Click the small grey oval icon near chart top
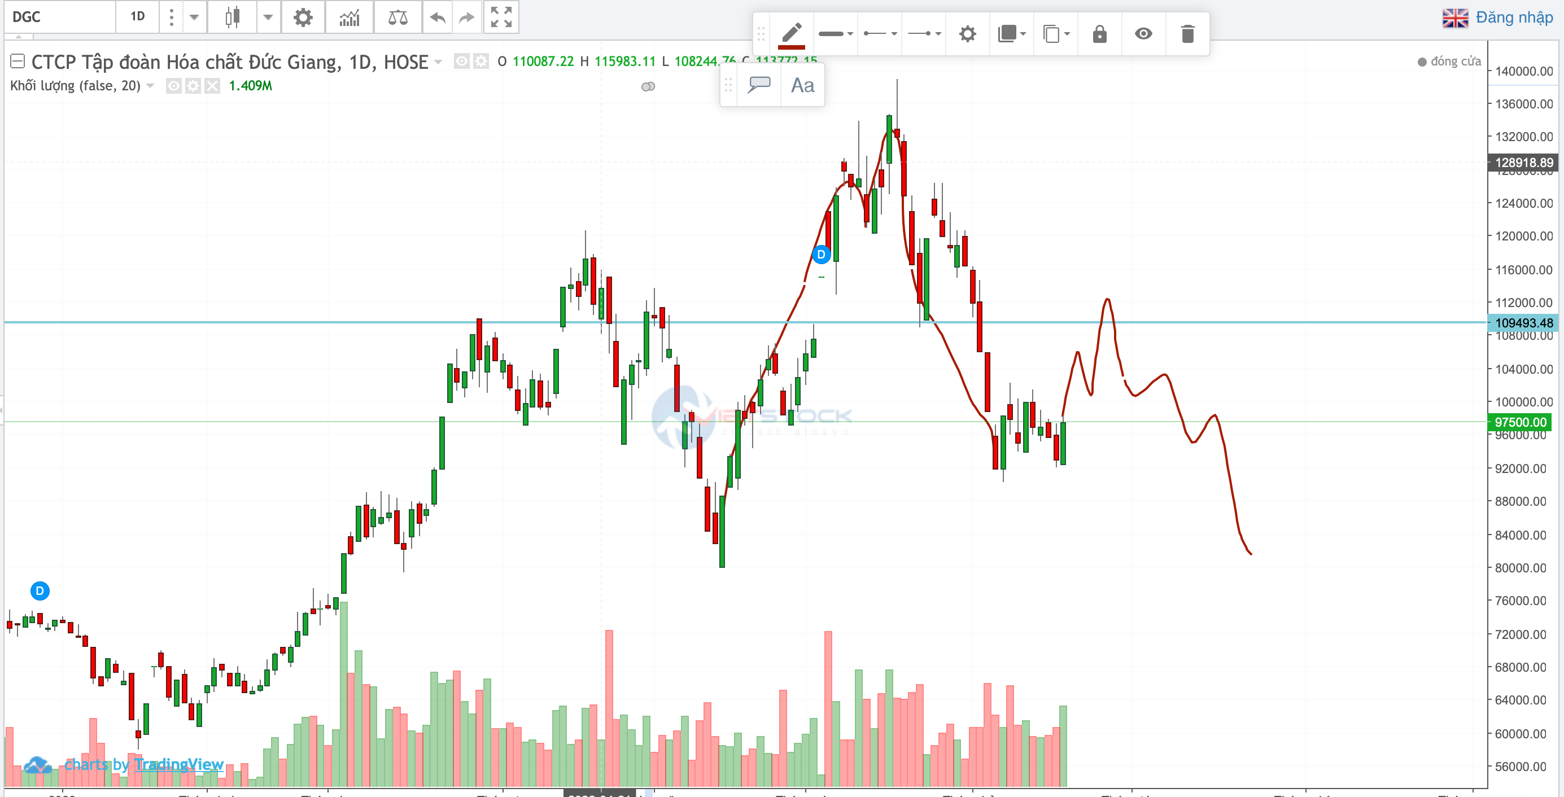 click(x=648, y=87)
